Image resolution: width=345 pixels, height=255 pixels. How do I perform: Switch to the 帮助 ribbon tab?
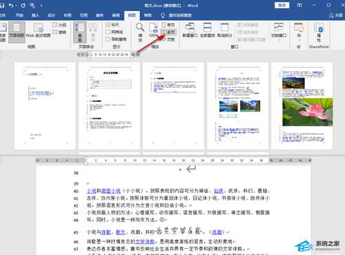[148, 15]
